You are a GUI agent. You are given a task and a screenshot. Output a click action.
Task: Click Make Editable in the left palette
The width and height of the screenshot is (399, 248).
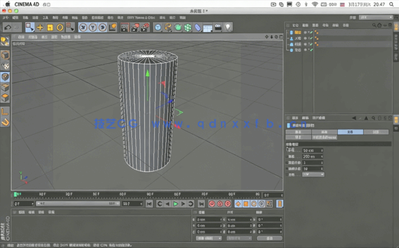(x=5, y=41)
